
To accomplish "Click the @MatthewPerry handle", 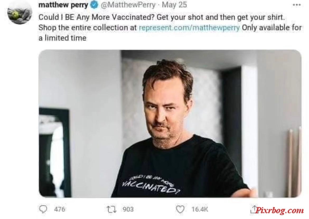I will (128, 5).
